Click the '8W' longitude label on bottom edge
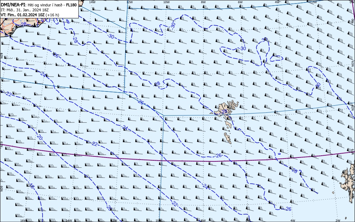Image resolution: width=355 pixels, height=222 pixels. tap(203, 221)
